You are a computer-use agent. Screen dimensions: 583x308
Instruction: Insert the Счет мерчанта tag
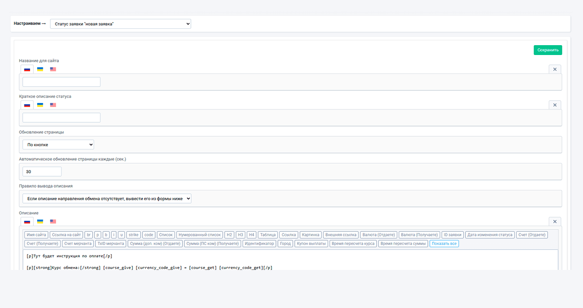78,244
